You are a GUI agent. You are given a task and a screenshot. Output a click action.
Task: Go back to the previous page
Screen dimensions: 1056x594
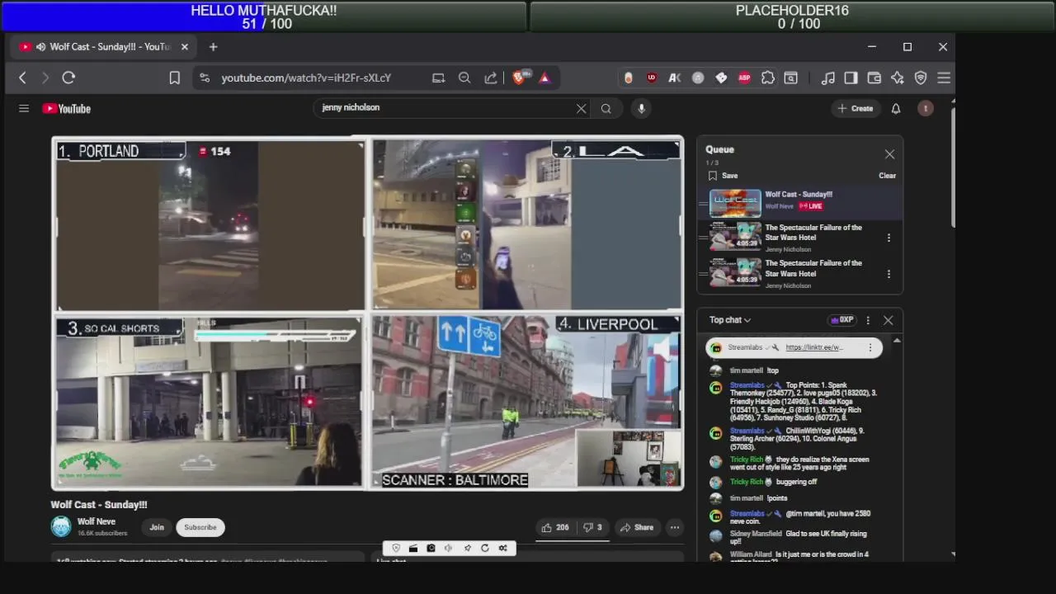[22, 78]
